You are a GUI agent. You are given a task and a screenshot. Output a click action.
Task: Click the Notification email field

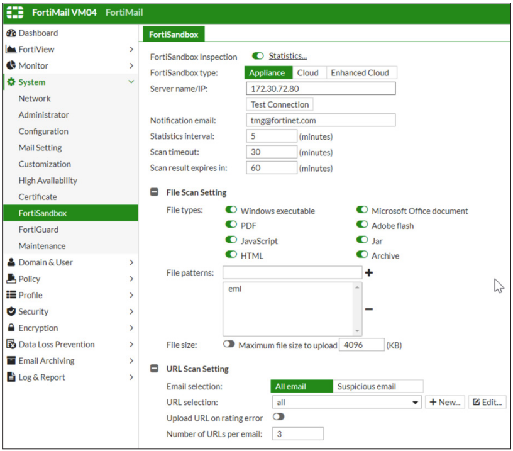pyautogui.click(x=321, y=120)
